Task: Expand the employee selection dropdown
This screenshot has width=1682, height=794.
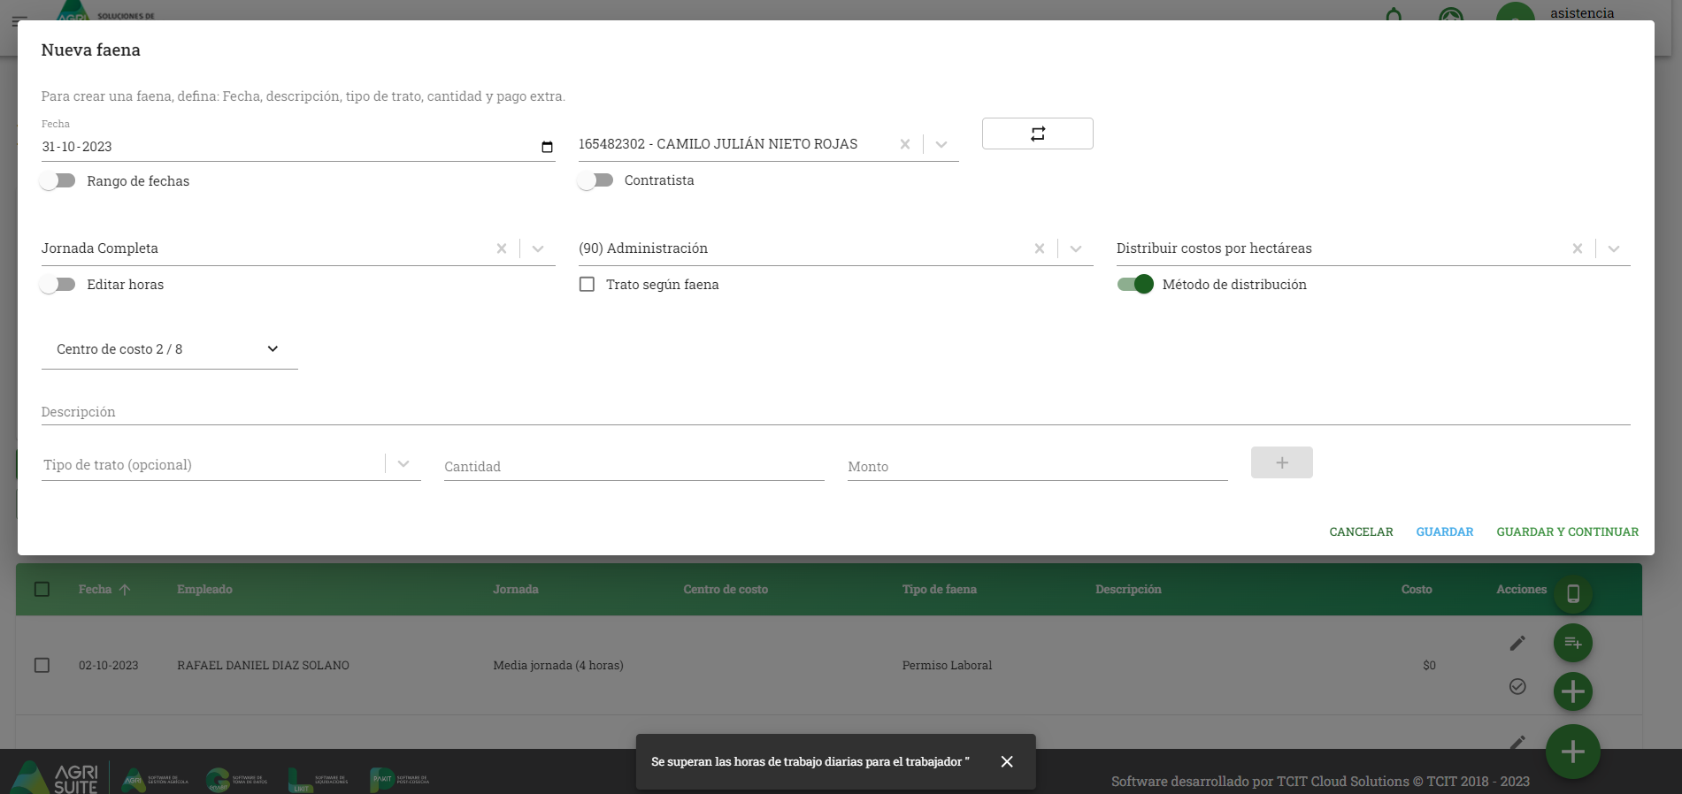Action: (x=941, y=144)
